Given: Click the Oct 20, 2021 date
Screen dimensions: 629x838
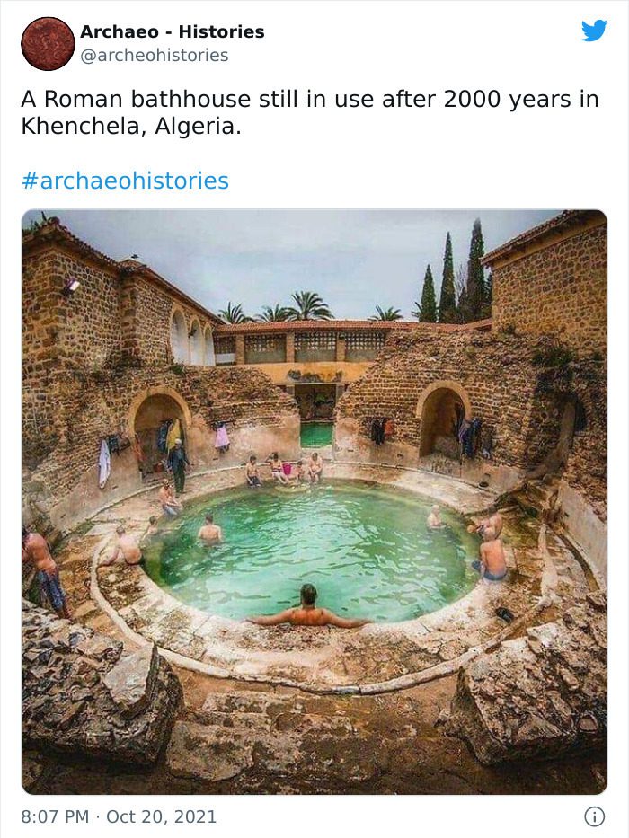Looking at the screenshot, I should [162, 816].
